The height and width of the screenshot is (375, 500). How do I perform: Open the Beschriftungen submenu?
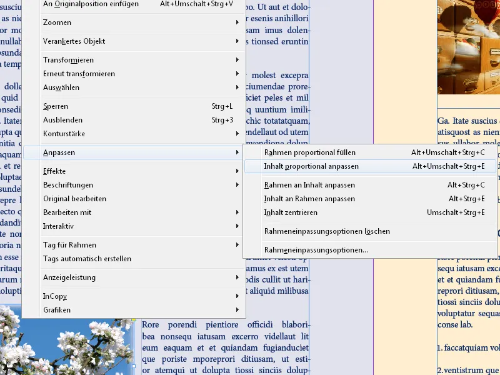(x=134, y=185)
